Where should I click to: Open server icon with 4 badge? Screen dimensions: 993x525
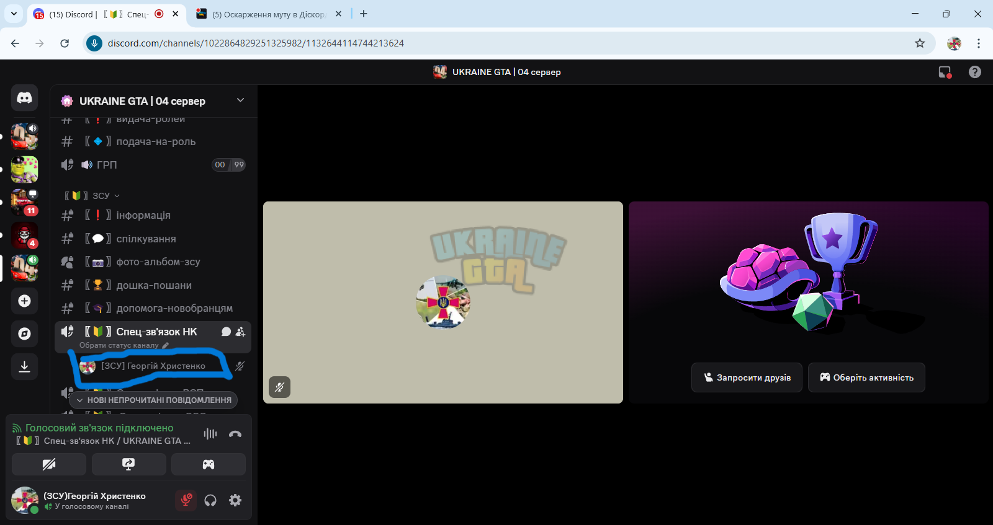click(x=24, y=235)
